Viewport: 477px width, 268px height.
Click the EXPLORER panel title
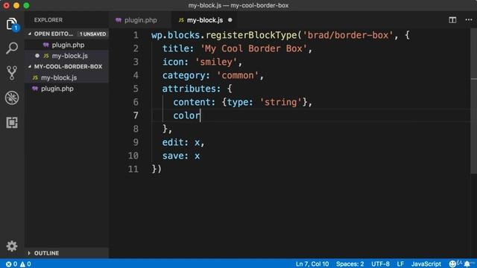pos(48,20)
